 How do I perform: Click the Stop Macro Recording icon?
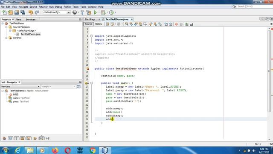(181, 24)
